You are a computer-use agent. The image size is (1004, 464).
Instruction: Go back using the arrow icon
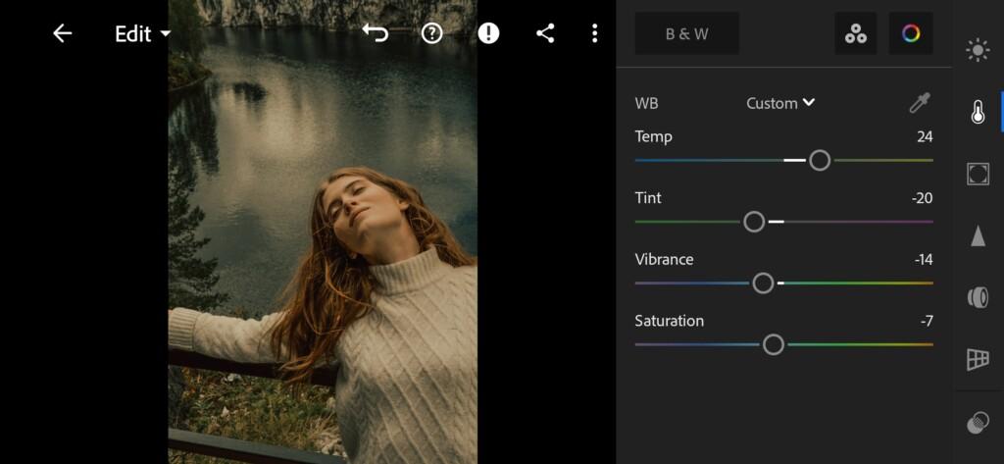click(62, 33)
